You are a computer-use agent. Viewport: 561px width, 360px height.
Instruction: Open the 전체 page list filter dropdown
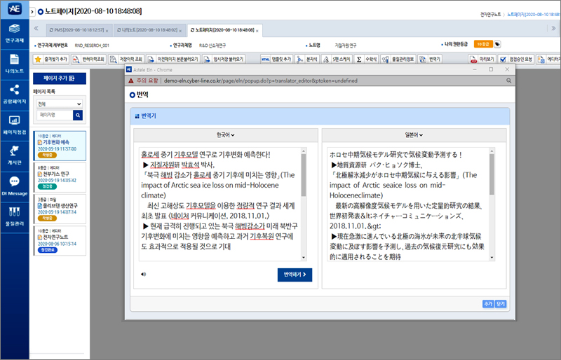[x=59, y=104]
